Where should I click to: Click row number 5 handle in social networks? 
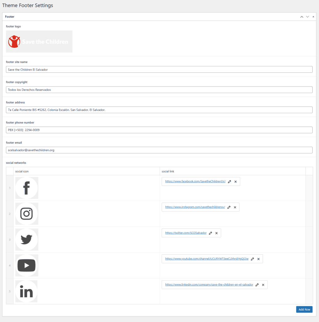(10, 291)
